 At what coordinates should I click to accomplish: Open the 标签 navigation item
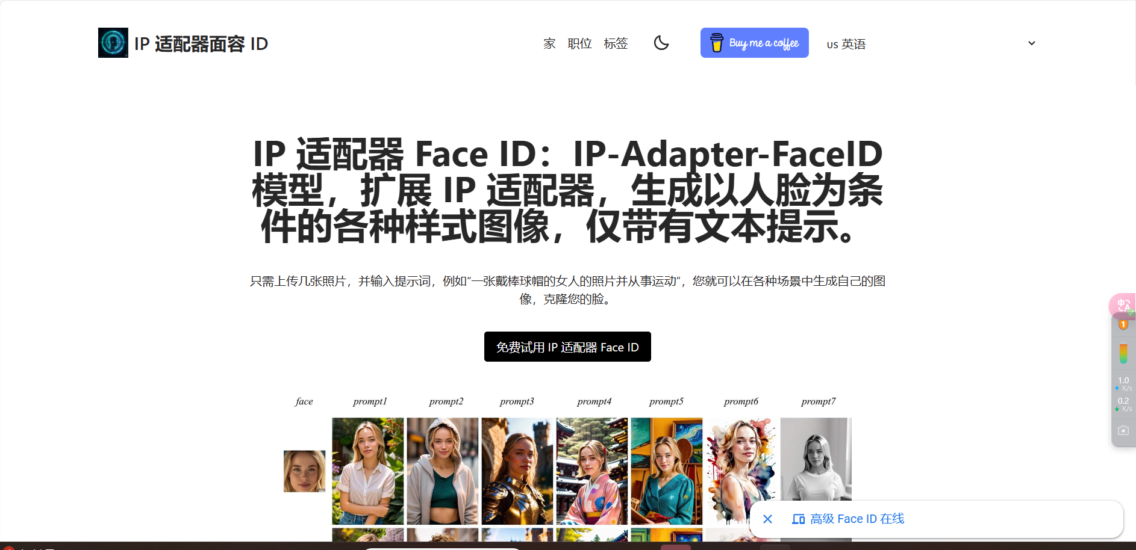616,43
